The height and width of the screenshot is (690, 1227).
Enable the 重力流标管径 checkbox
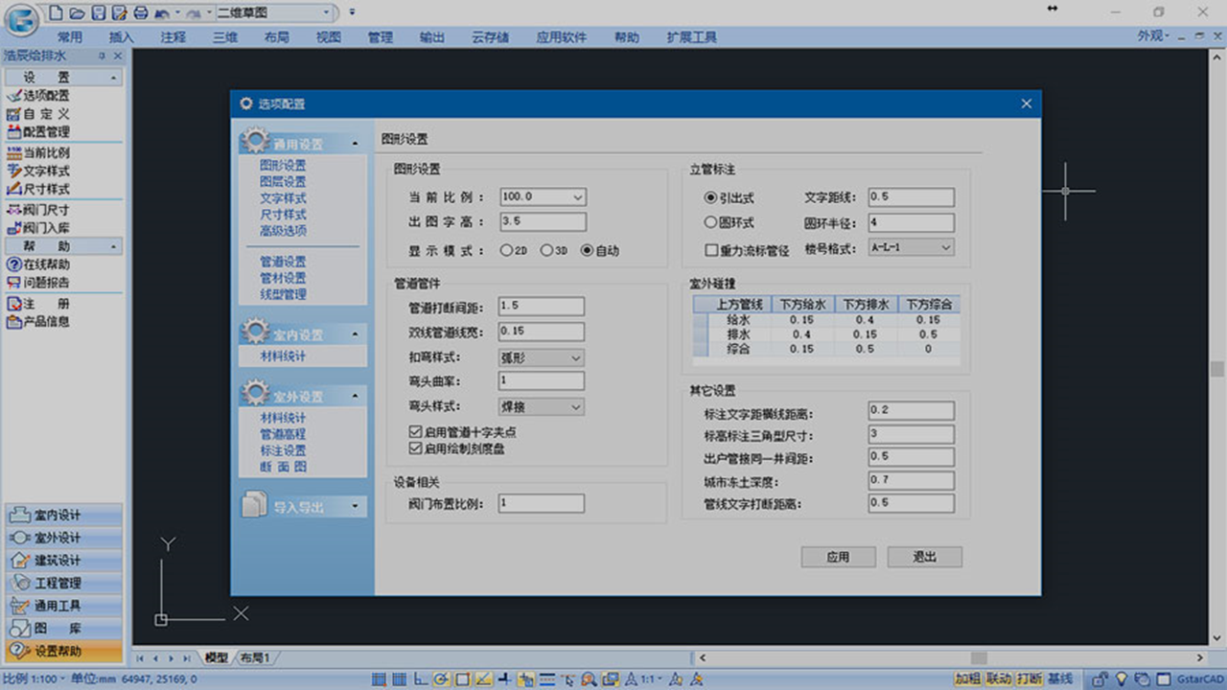[711, 251]
